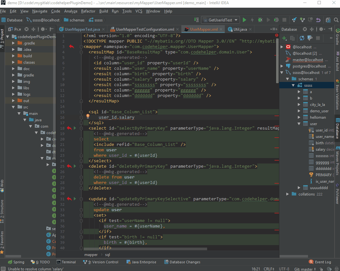Image resolution: width=340 pixels, height=271 pixels.
Task: Expand the demo_user table node
Action: click(x=299, y=111)
